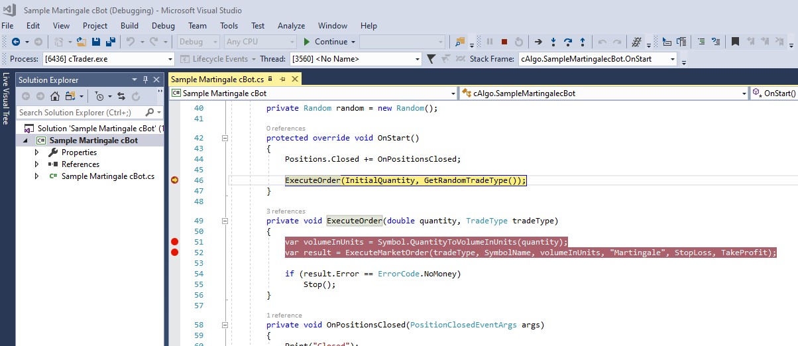798x346 pixels.
Task: Click current-statement arrow on line 46
Action: coord(175,180)
